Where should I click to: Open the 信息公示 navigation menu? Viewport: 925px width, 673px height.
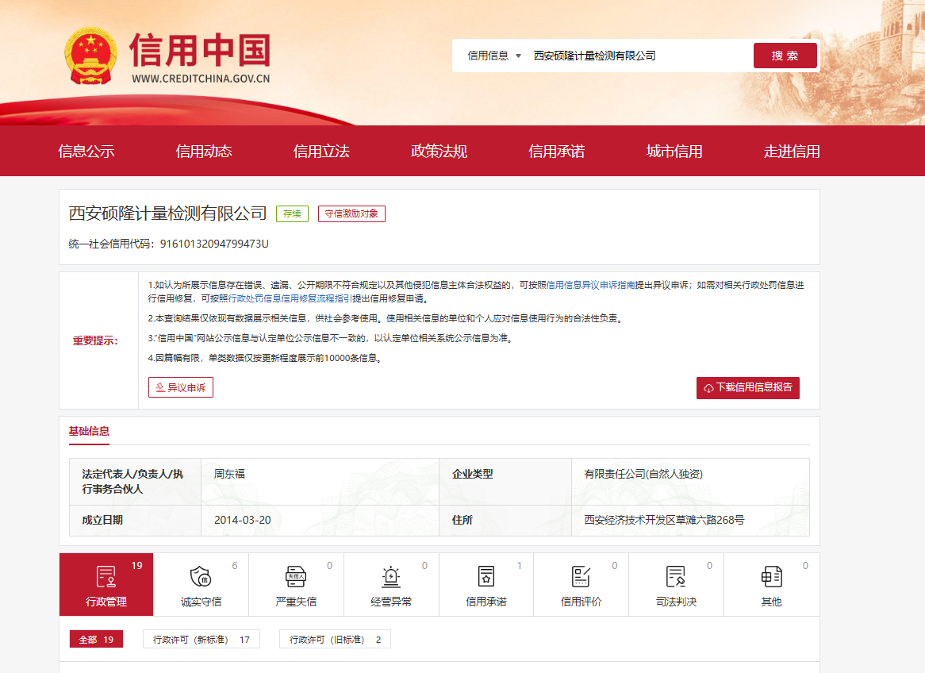click(86, 152)
